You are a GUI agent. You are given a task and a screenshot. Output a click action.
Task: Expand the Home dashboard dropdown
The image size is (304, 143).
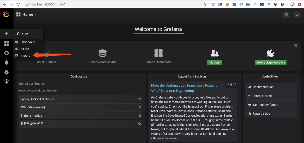point(26,15)
